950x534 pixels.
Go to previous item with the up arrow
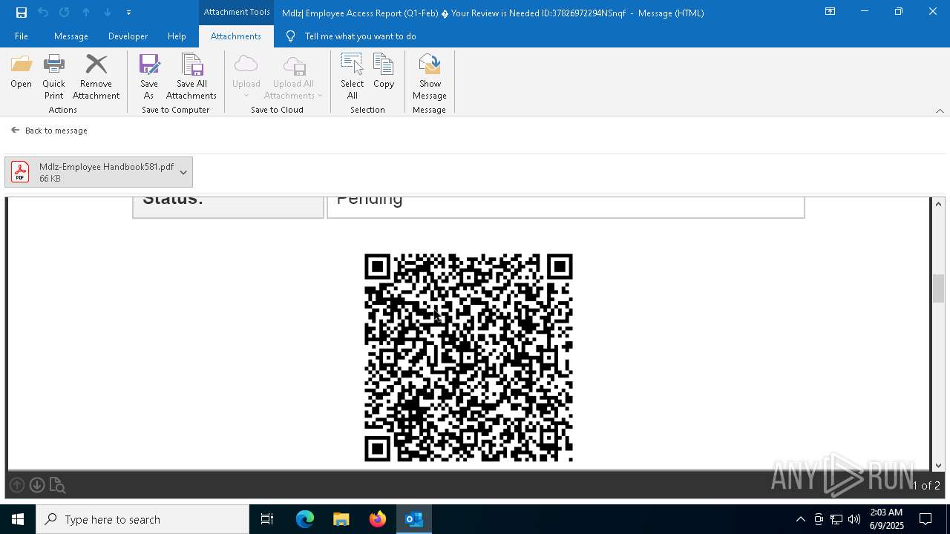[x=86, y=13]
